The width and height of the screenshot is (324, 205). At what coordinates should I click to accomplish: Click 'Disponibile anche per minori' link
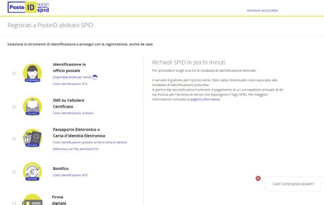click(72, 78)
